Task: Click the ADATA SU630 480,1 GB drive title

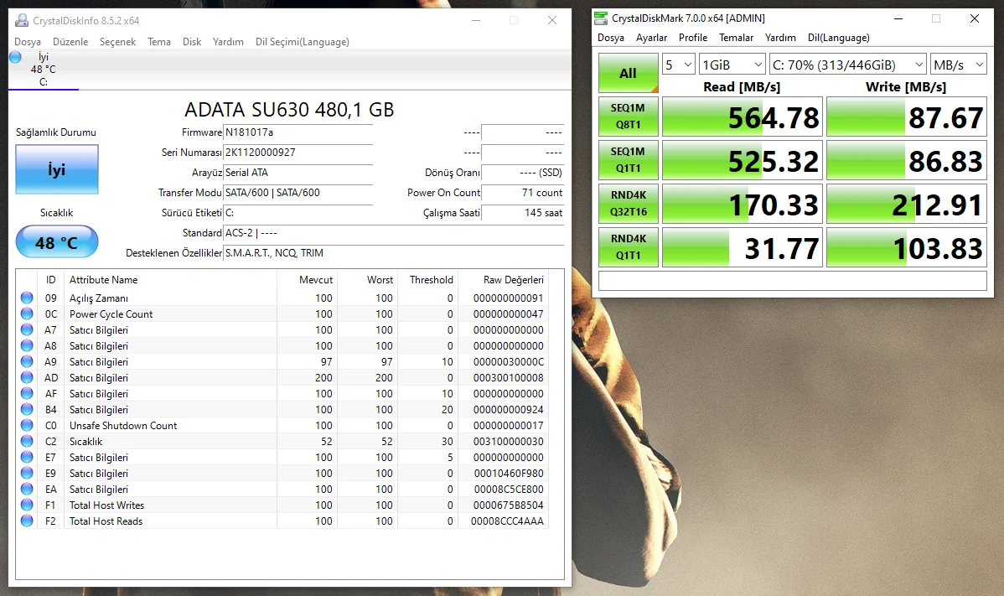Action: [289, 110]
